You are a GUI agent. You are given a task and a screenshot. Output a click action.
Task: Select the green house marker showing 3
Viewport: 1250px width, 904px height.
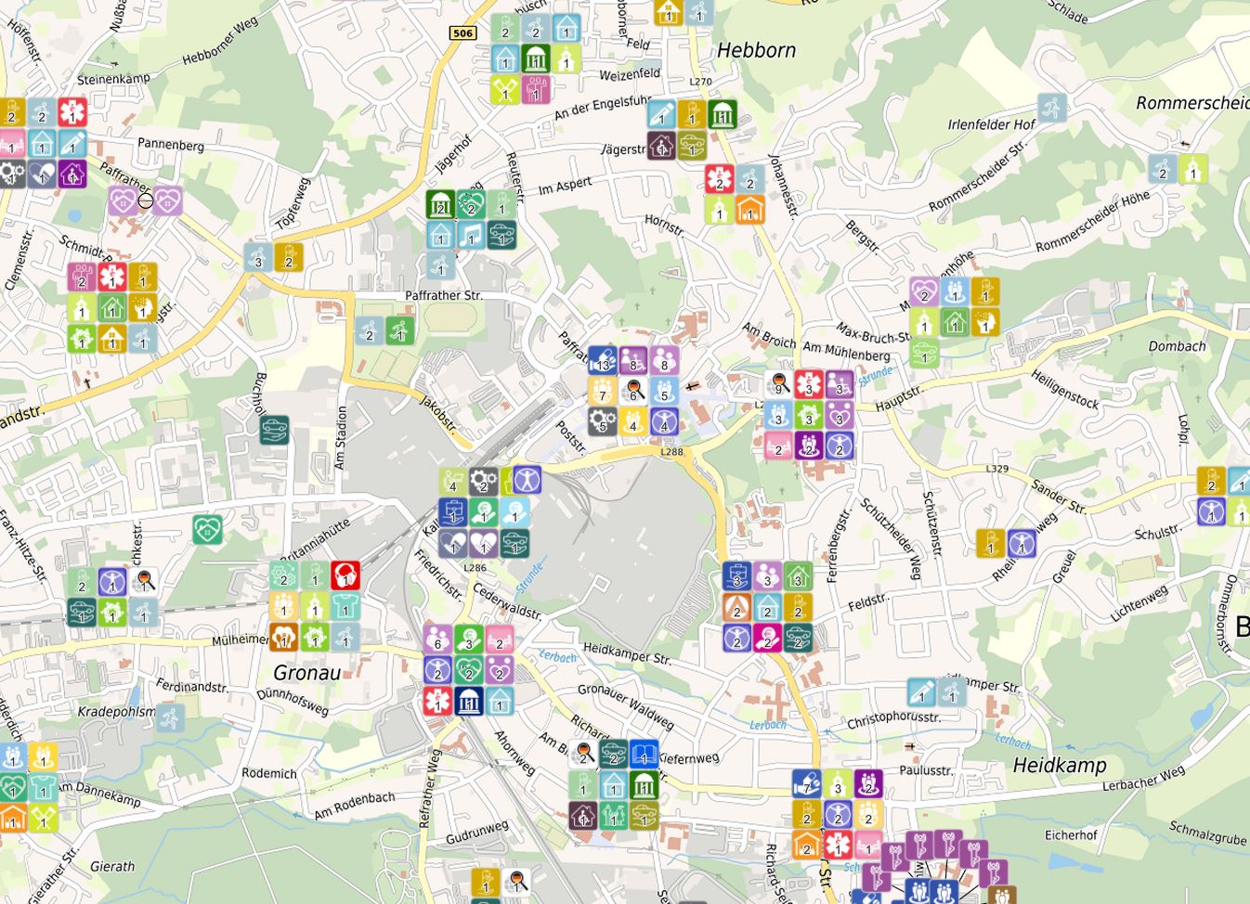pos(798,576)
